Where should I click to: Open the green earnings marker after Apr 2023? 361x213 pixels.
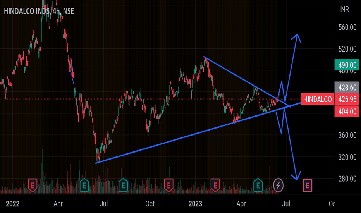click(258, 185)
